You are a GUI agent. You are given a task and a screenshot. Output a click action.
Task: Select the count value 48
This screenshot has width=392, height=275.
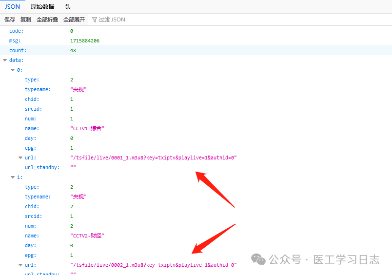coord(73,51)
